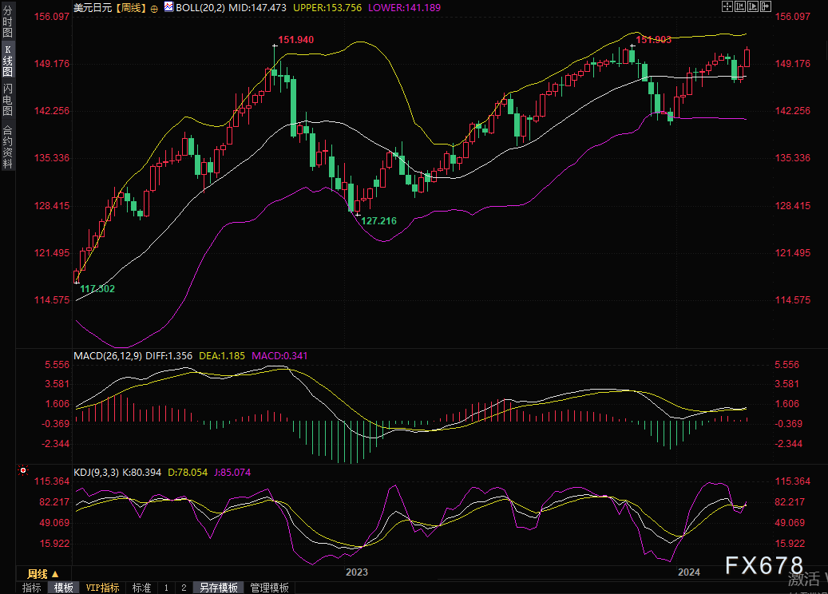Click the circled plus icon beside 美元日元【周线】
Screen dimensions: 828x594
[153, 9]
